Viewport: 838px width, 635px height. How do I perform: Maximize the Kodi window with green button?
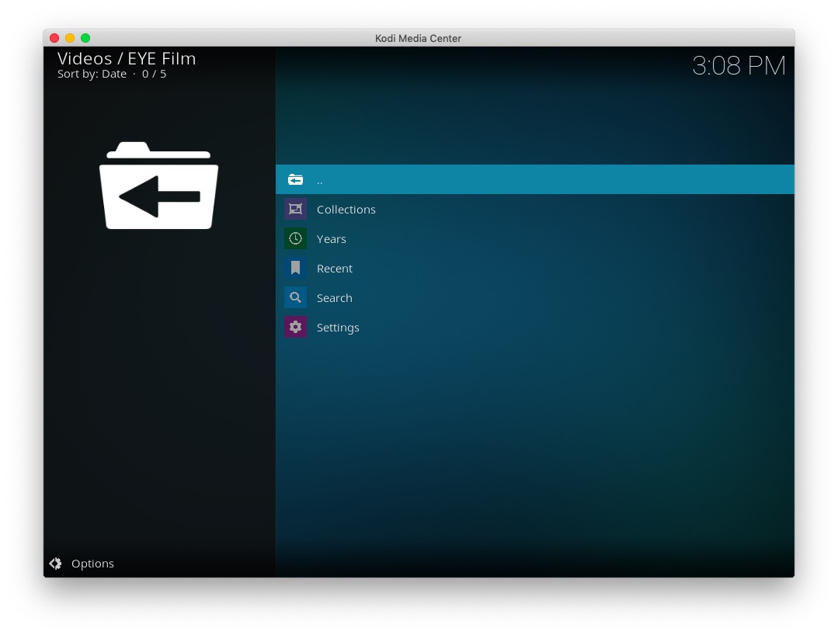[85, 38]
